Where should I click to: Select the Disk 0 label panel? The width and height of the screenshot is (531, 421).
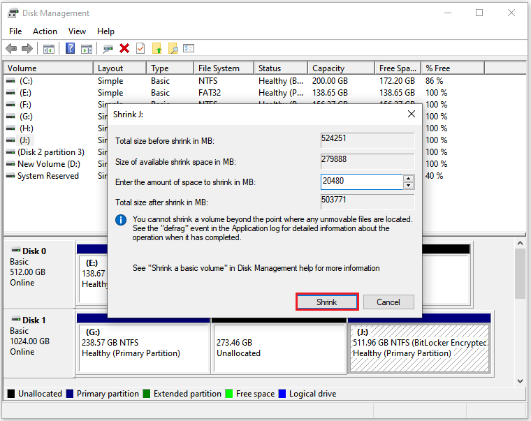(x=39, y=274)
